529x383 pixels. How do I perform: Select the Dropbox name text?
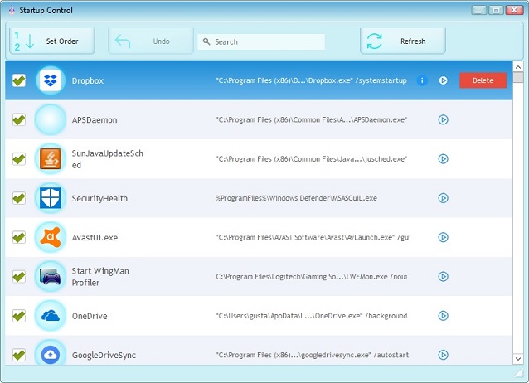(x=88, y=80)
